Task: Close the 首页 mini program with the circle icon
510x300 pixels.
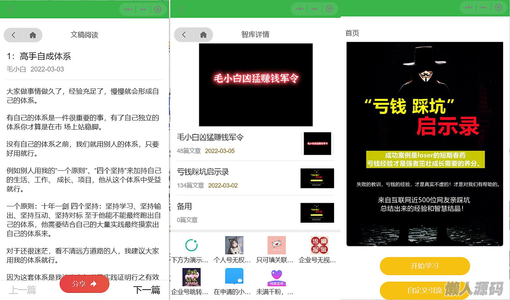Action: click(x=498, y=8)
